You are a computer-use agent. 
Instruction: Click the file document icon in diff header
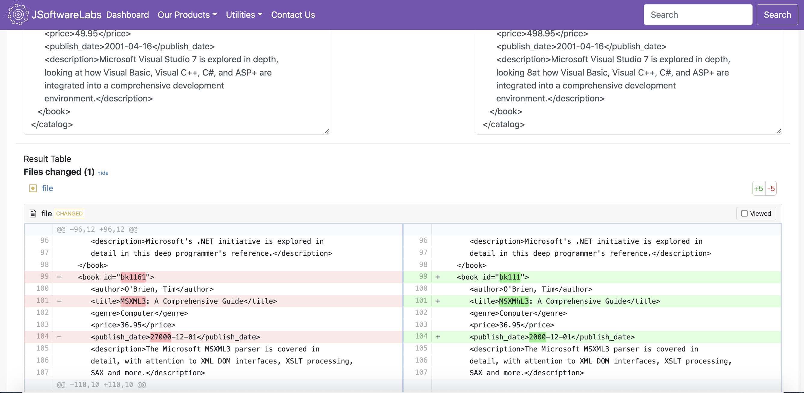coord(33,214)
